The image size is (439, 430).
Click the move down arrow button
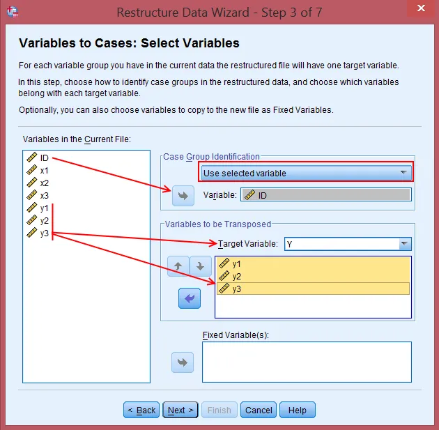click(200, 266)
